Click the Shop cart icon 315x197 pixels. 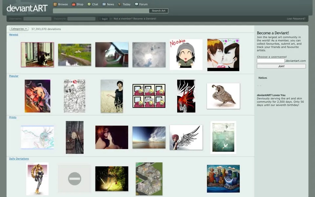coord(74,4)
